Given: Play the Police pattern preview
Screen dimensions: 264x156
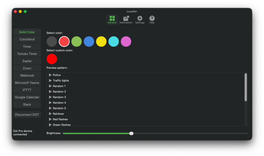Looking at the screenshot, I should click(x=50, y=75).
